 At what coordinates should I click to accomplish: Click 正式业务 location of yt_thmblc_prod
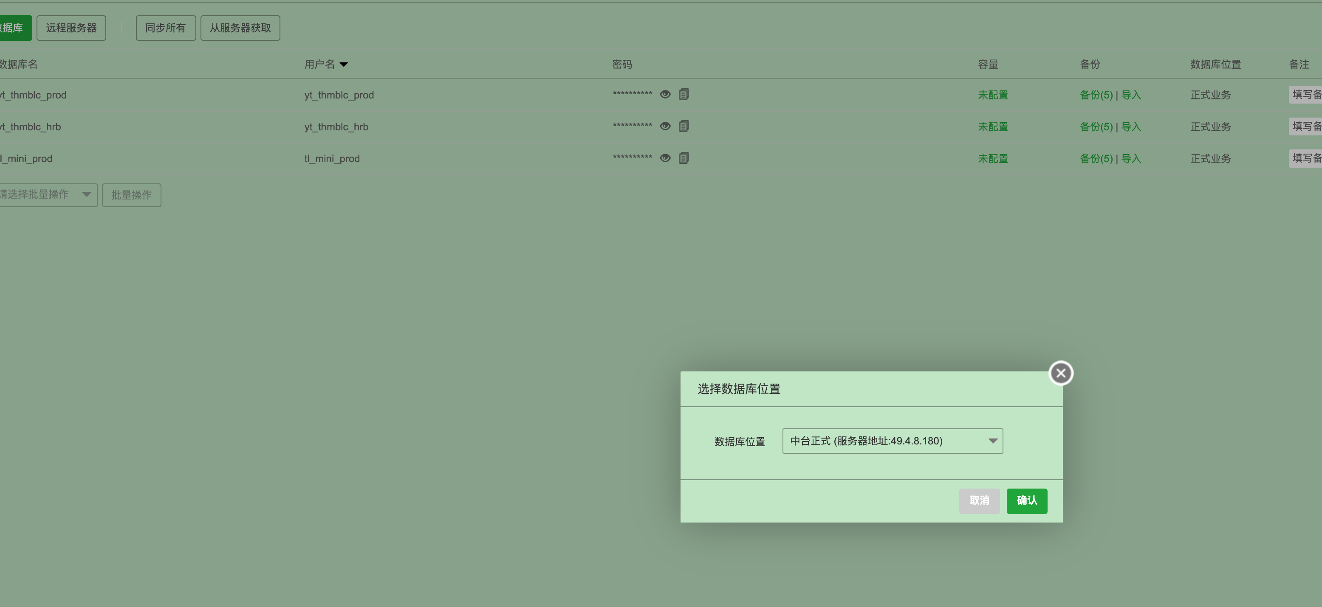point(1211,95)
